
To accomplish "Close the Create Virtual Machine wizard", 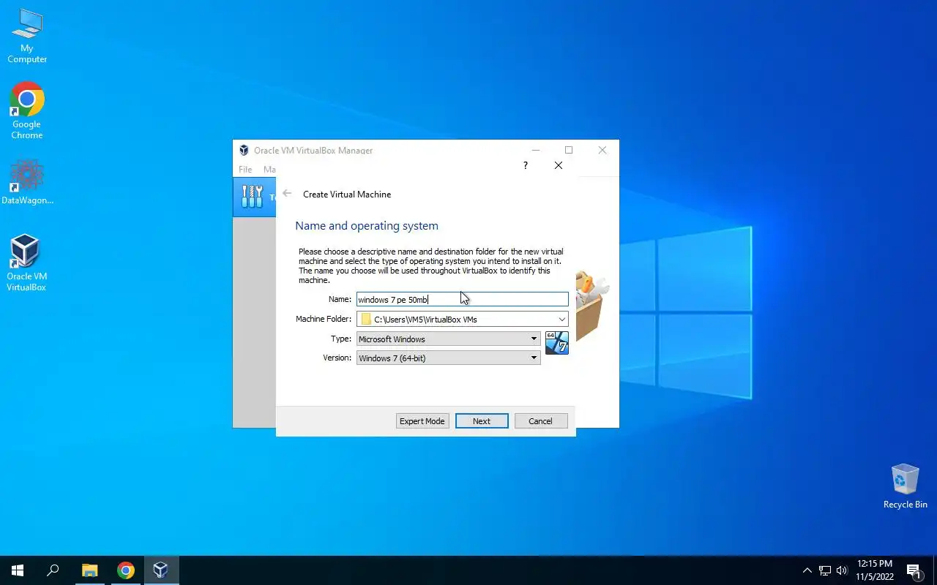I will click(559, 166).
